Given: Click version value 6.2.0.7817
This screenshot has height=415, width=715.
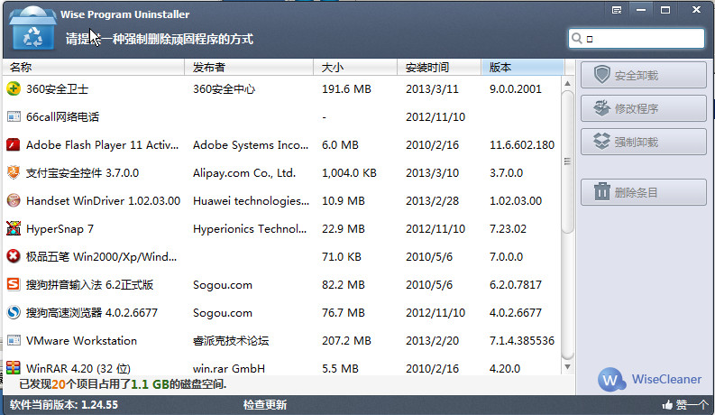Looking at the screenshot, I should 516,284.
